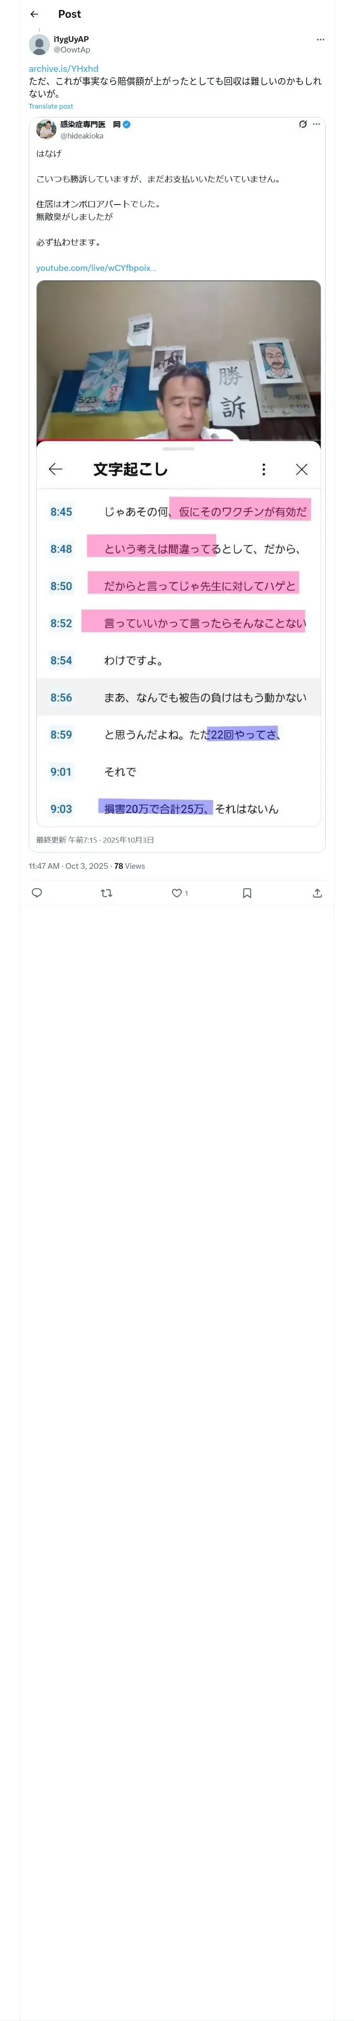Open the quoted post author's avatar
354x2021 pixels.
coord(46,130)
